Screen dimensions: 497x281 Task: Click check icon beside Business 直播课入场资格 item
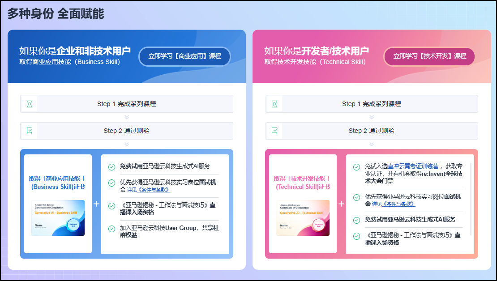click(111, 206)
